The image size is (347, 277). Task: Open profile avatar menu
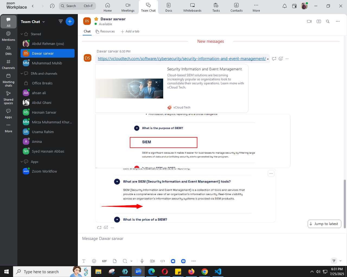[304, 6]
